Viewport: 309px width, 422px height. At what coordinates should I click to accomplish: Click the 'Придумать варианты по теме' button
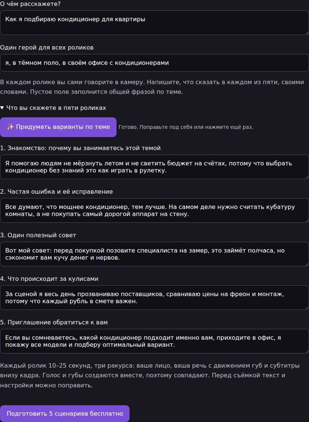[x=58, y=127]
